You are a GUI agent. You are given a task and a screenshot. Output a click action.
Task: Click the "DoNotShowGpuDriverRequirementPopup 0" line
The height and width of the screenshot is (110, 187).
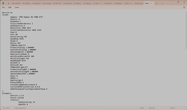pyautogui.click(x=29, y=89)
